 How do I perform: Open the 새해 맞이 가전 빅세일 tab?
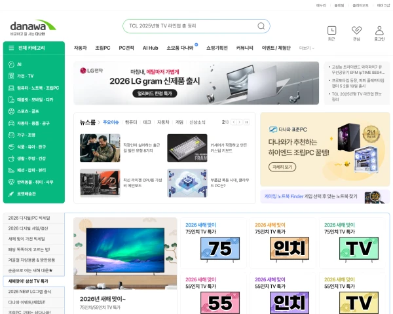[x=33, y=239]
